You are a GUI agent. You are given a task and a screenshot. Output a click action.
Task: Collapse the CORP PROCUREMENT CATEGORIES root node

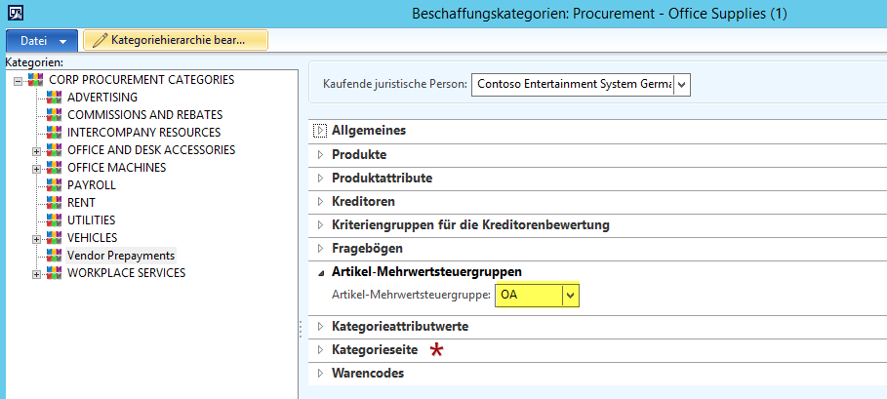coord(19,80)
